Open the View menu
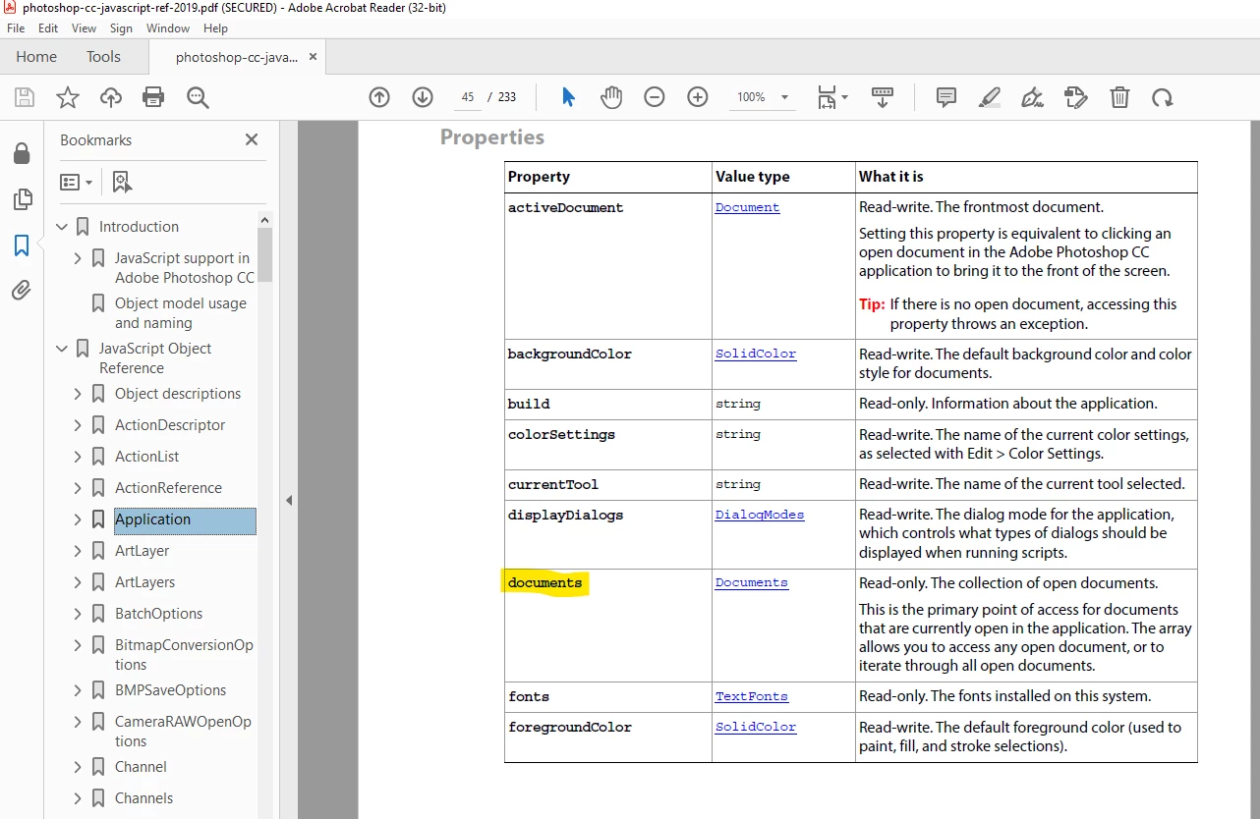This screenshot has width=1260, height=819. pos(85,28)
